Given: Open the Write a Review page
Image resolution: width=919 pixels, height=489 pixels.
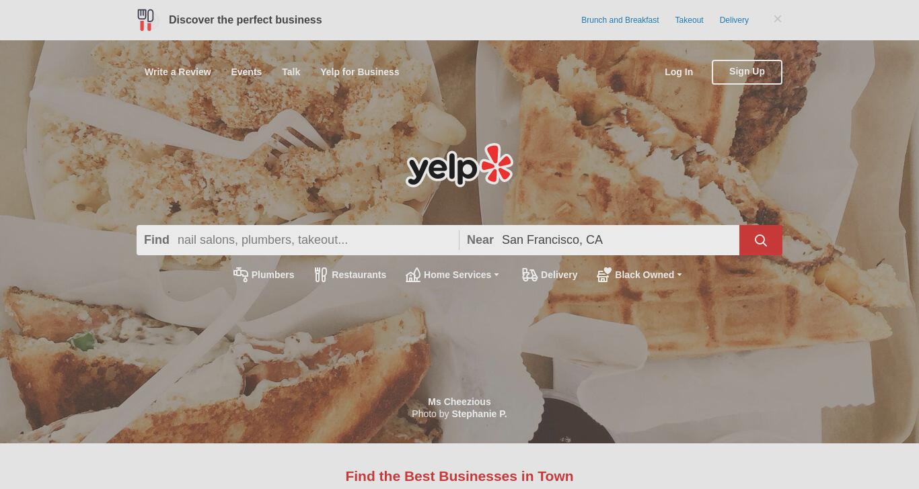Looking at the screenshot, I should point(178,72).
